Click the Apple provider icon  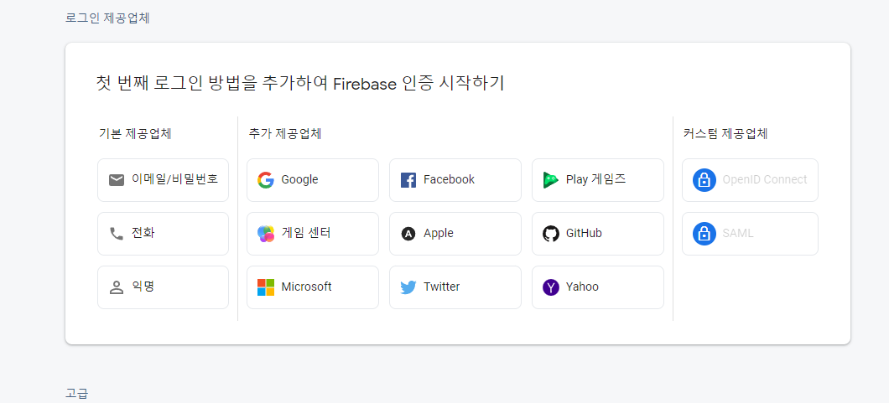(408, 234)
